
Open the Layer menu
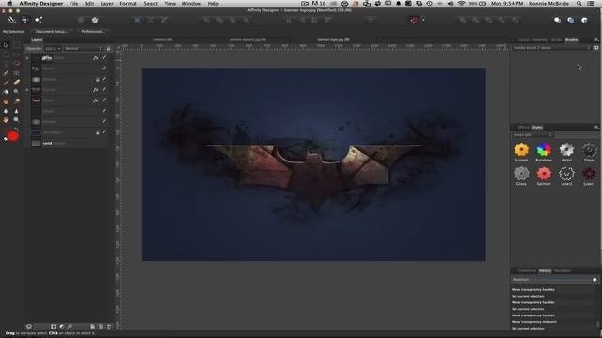click(106, 4)
